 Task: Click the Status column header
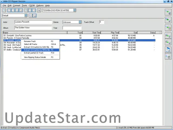tap(146, 32)
